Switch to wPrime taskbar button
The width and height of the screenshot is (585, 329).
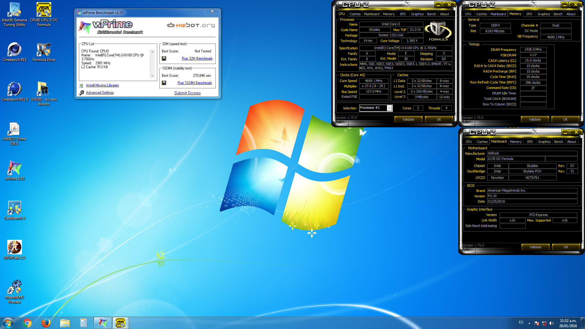[102, 323]
